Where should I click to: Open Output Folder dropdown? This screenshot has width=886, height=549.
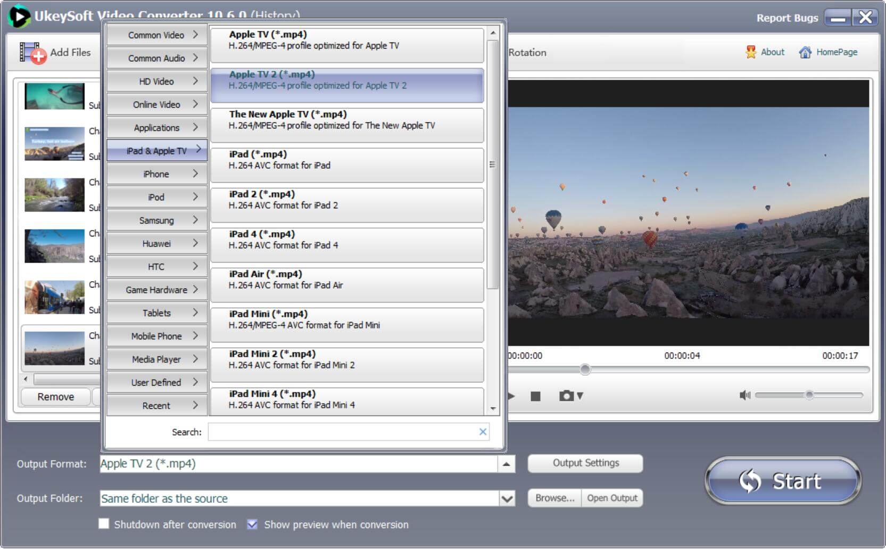tap(507, 498)
